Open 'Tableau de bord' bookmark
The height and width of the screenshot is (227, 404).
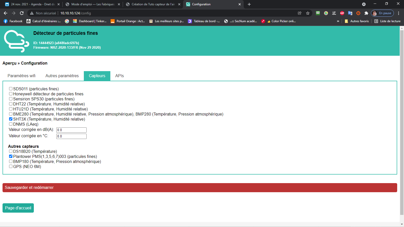coord(204,21)
